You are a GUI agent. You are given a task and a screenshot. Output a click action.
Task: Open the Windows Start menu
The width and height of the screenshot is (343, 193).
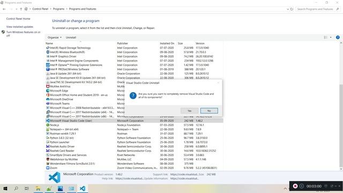[5, 188]
